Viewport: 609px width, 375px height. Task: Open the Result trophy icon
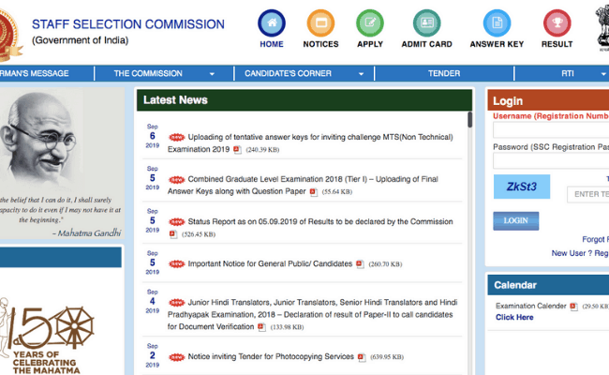point(557,23)
